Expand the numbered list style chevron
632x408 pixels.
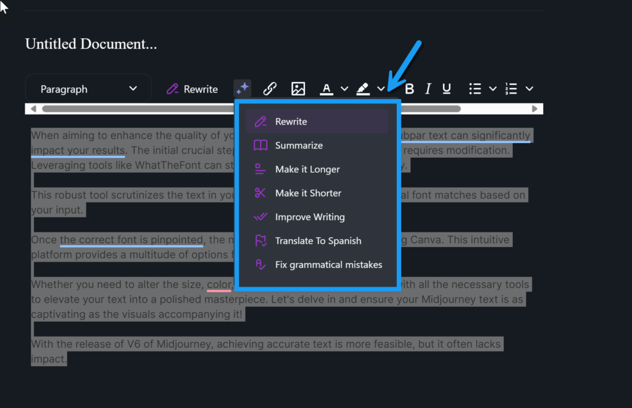click(x=529, y=89)
